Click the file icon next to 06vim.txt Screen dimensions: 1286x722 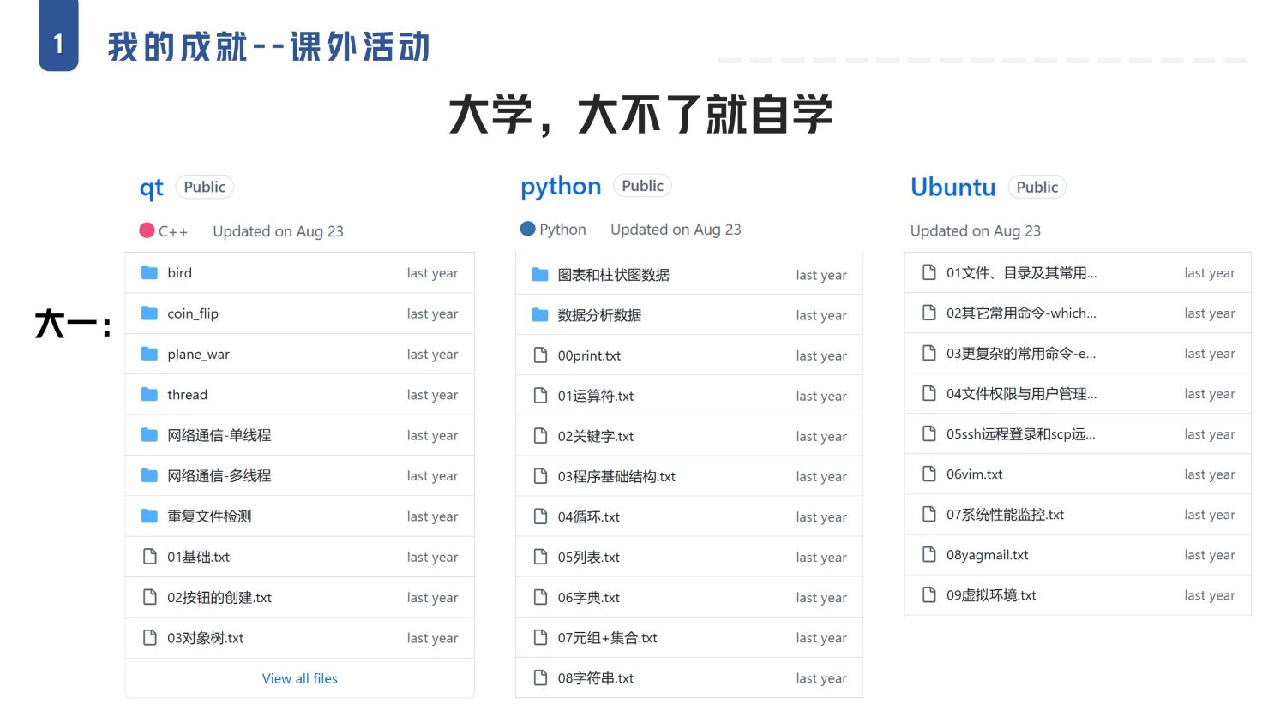[928, 474]
